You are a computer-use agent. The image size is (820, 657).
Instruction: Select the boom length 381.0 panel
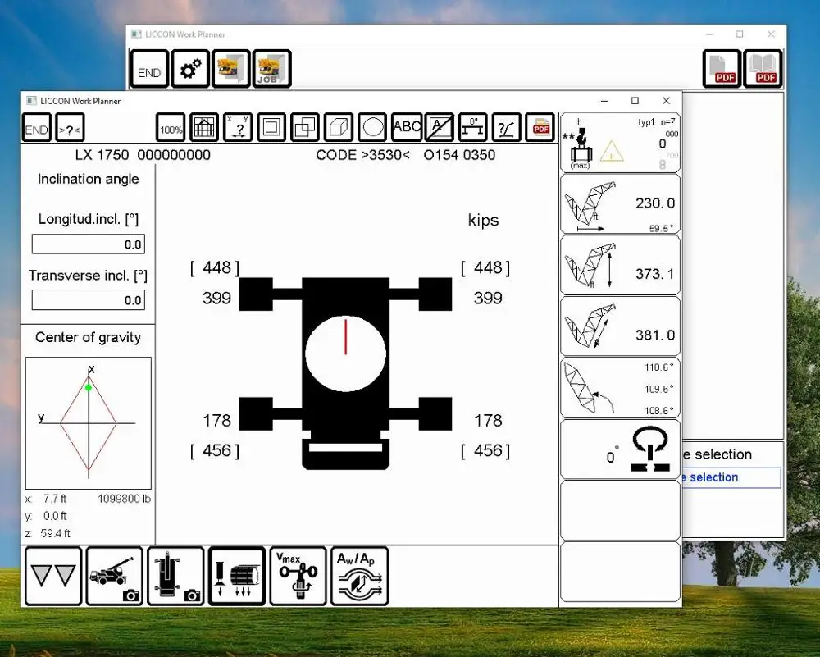click(620, 326)
